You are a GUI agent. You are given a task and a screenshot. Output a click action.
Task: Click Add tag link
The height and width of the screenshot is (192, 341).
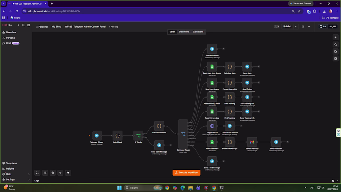(113, 27)
